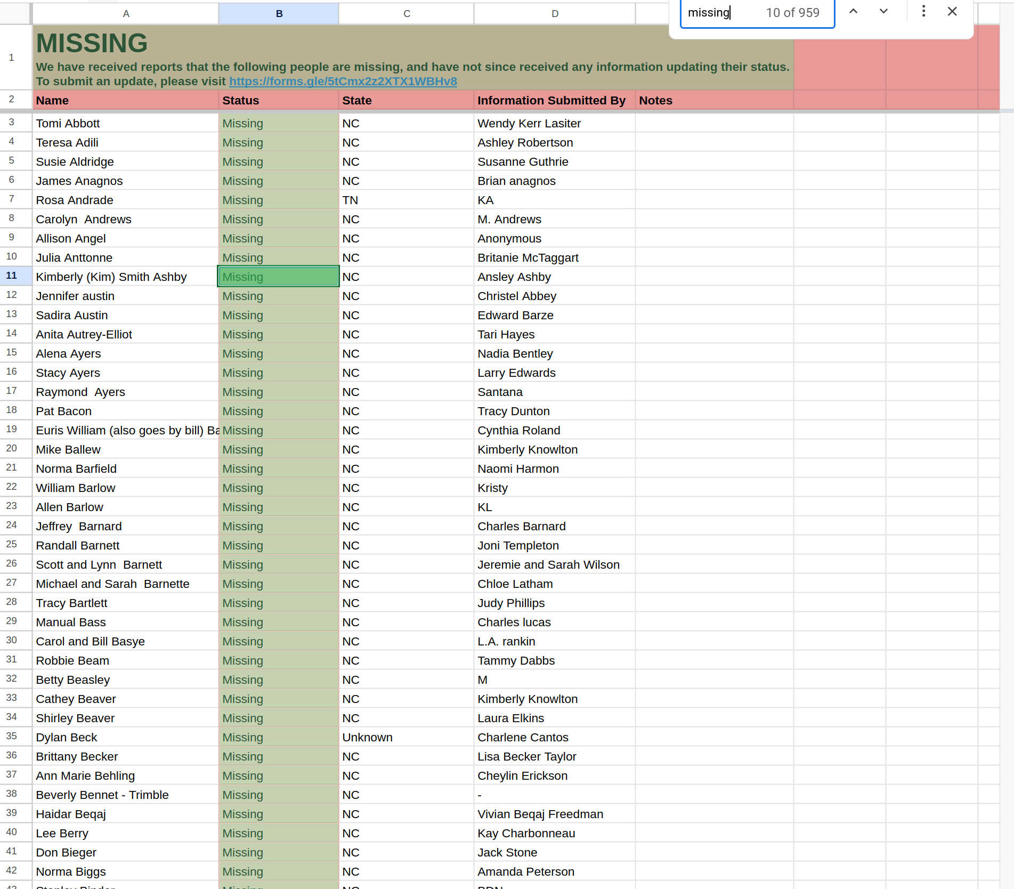
Task: Select the 'Charles Barnard' cell
Action: [x=555, y=526]
